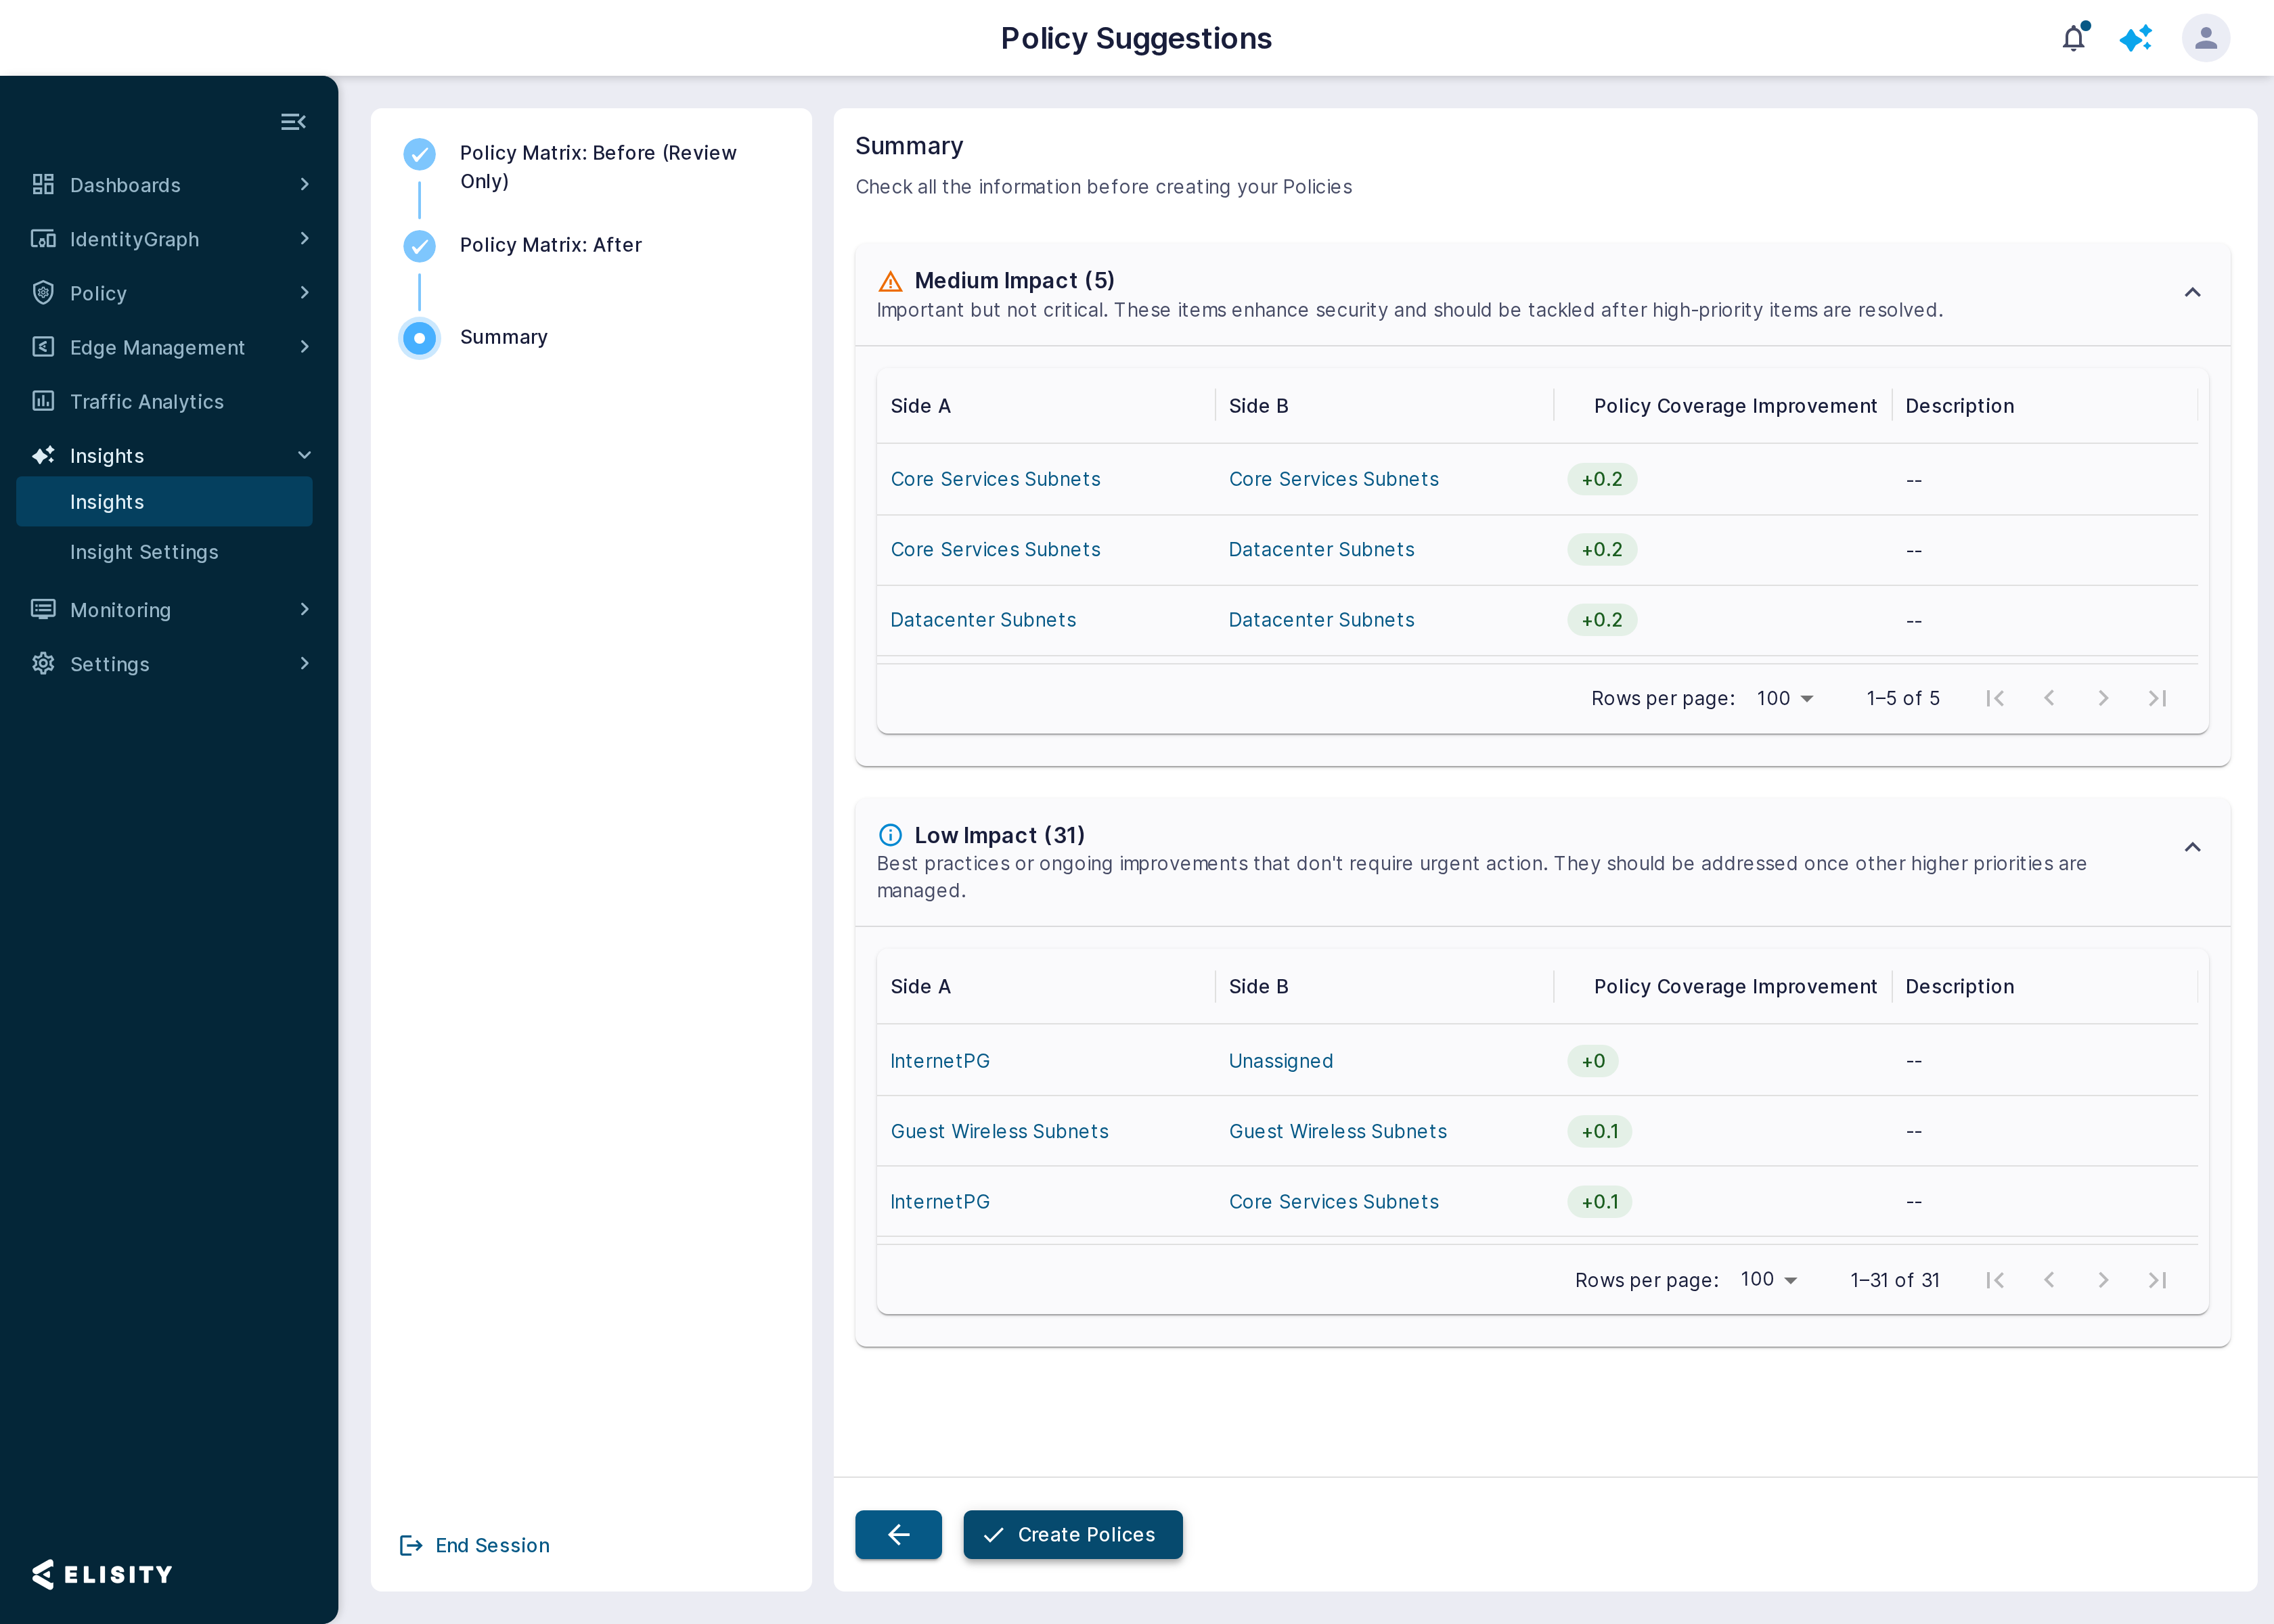Select the Summary step circle
Screen dimensions: 2274x1624
pyautogui.click(x=419, y=338)
